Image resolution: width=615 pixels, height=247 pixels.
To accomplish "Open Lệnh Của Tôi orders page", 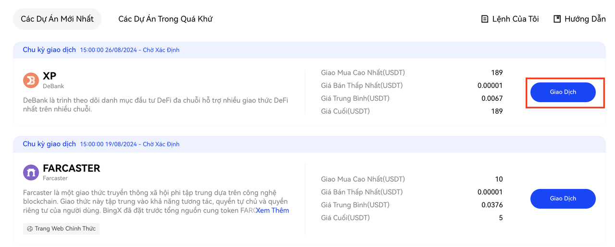I will pos(510,19).
